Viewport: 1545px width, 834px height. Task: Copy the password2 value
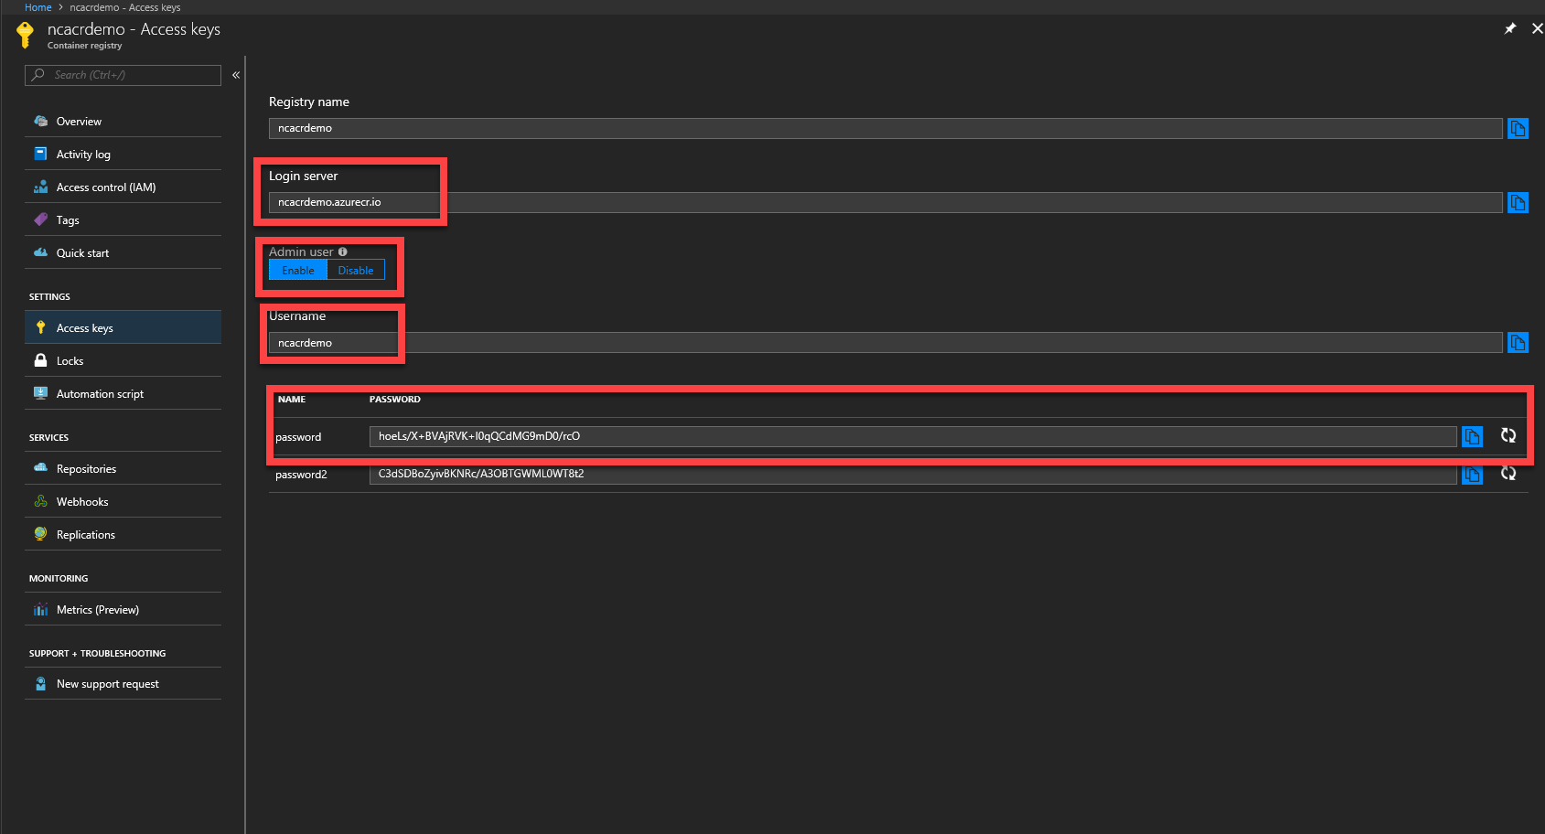click(x=1472, y=475)
